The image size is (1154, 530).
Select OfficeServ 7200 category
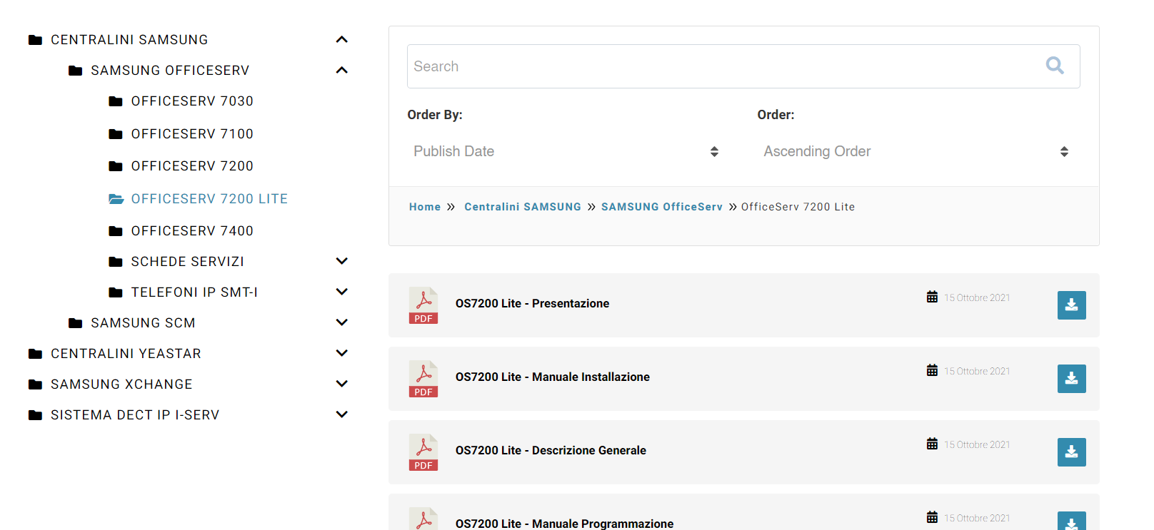[192, 166]
